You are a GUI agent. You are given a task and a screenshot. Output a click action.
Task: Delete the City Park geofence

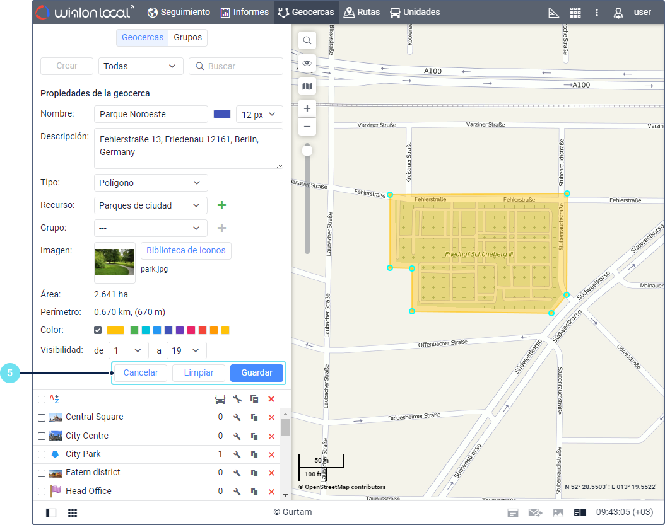tap(271, 454)
